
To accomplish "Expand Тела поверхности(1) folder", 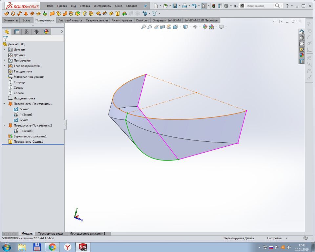I will tap(5, 66).
